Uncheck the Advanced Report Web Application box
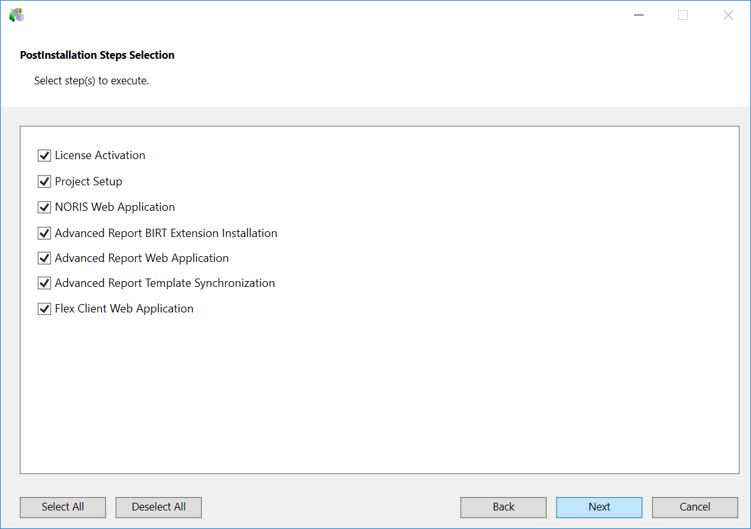751x529 pixels. [44, 258]
